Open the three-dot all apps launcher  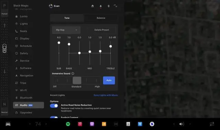coord(116,124)
